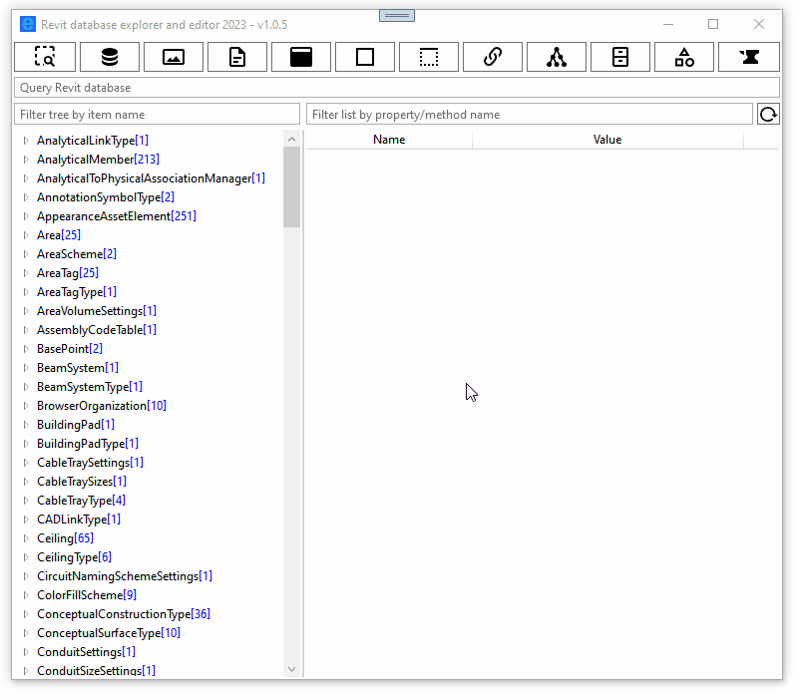798x698 pixels.
Task: Click the anvil forge icon
Action: pyautogui.click(x=749, y=57)
